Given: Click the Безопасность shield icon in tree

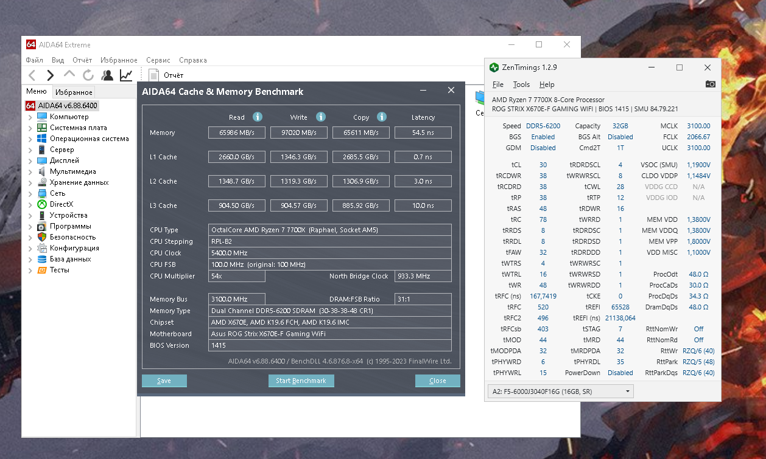Looking at the screenshot, I should click(42, 237).
